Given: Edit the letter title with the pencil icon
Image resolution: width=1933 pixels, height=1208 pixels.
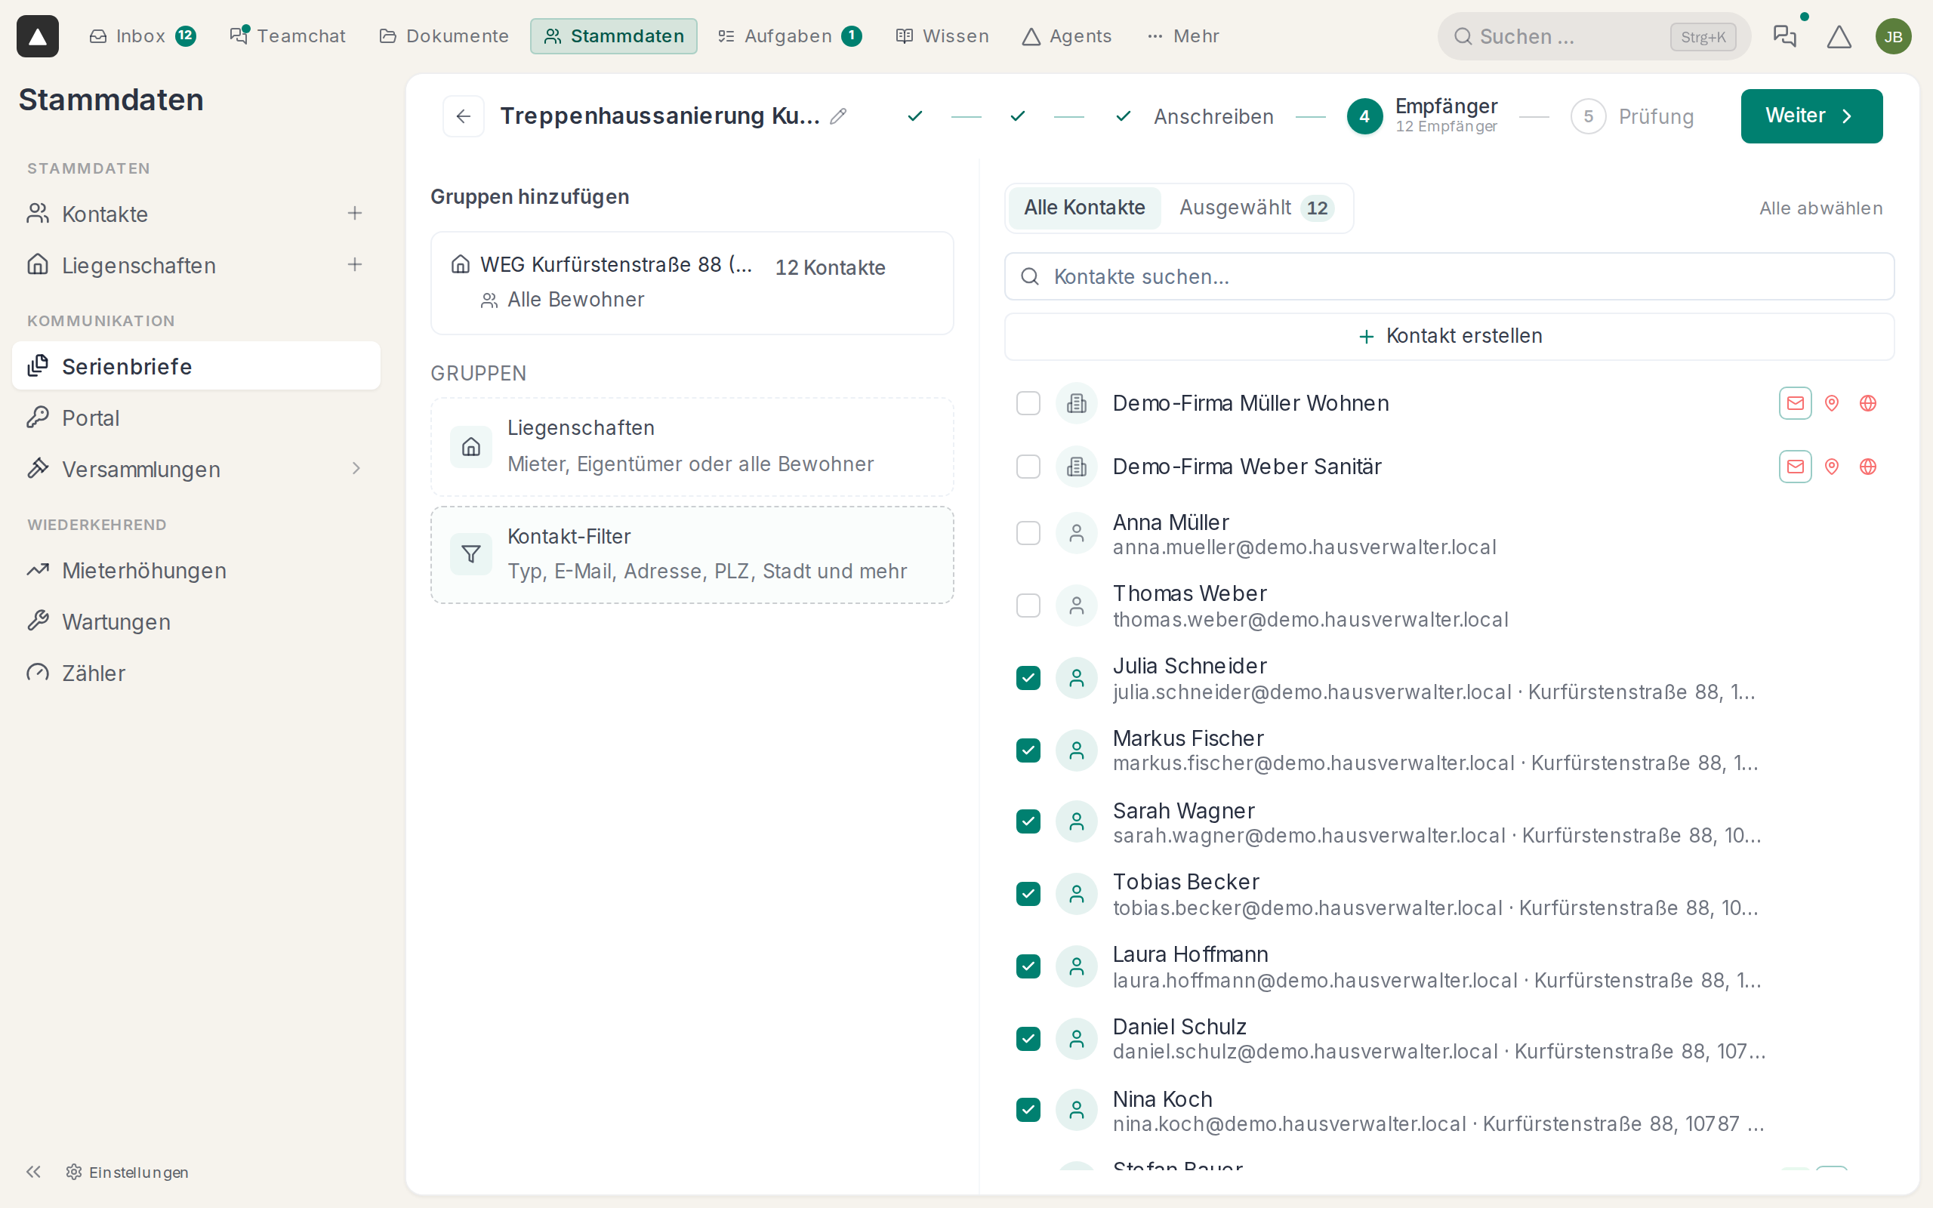Looking at the screenshot, I should [x=838, y=116].
